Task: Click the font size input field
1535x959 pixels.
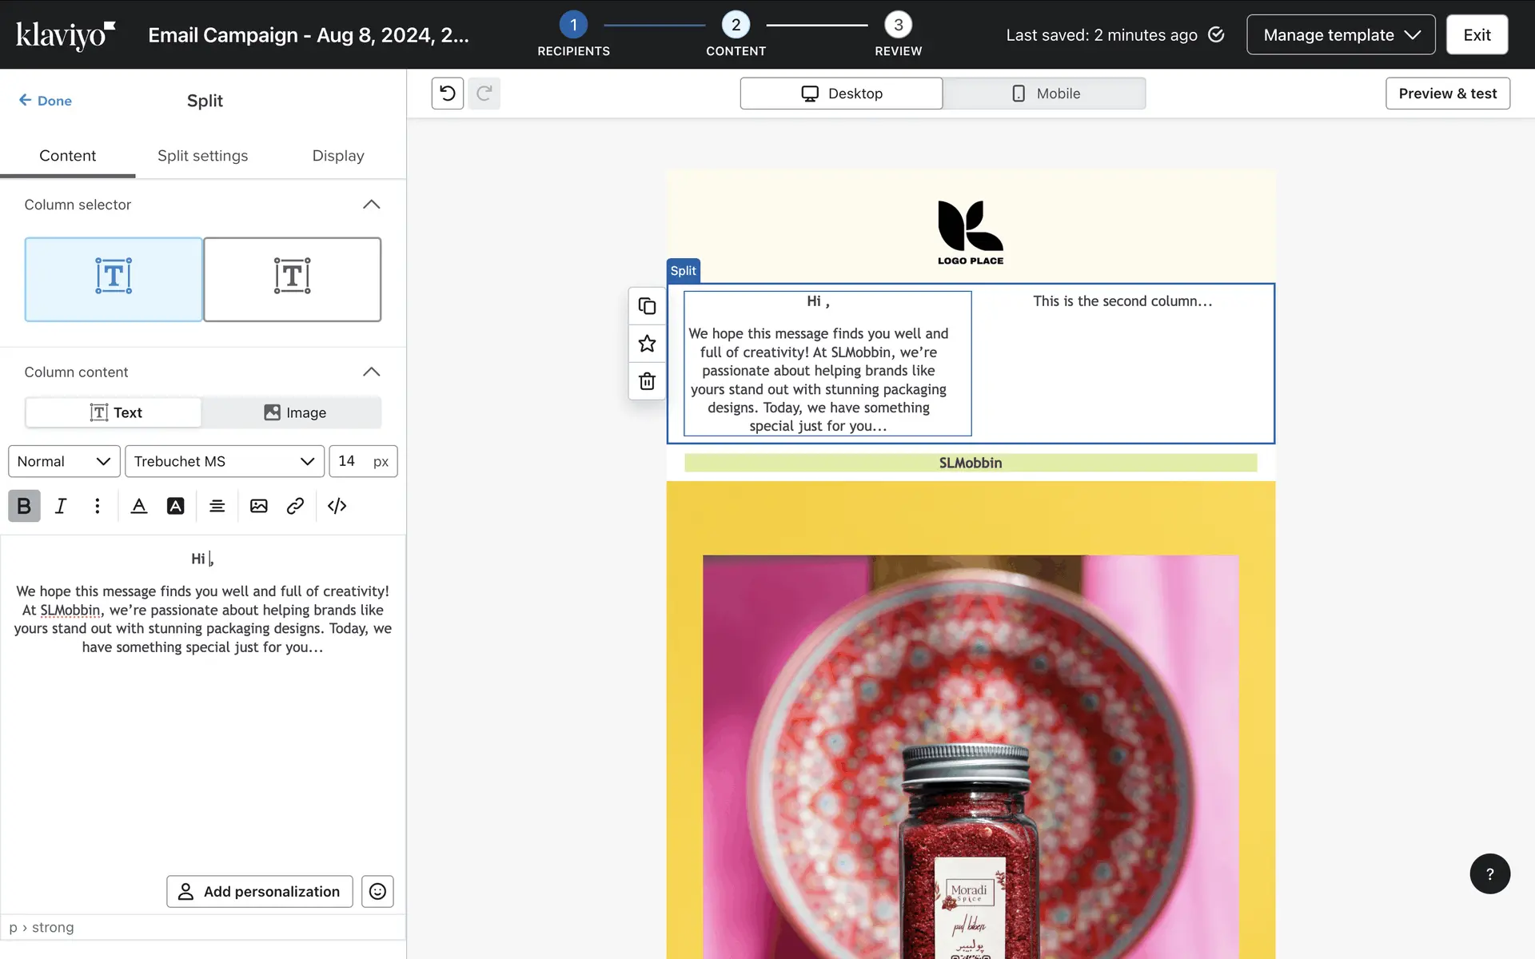Action: click(350, 461)
